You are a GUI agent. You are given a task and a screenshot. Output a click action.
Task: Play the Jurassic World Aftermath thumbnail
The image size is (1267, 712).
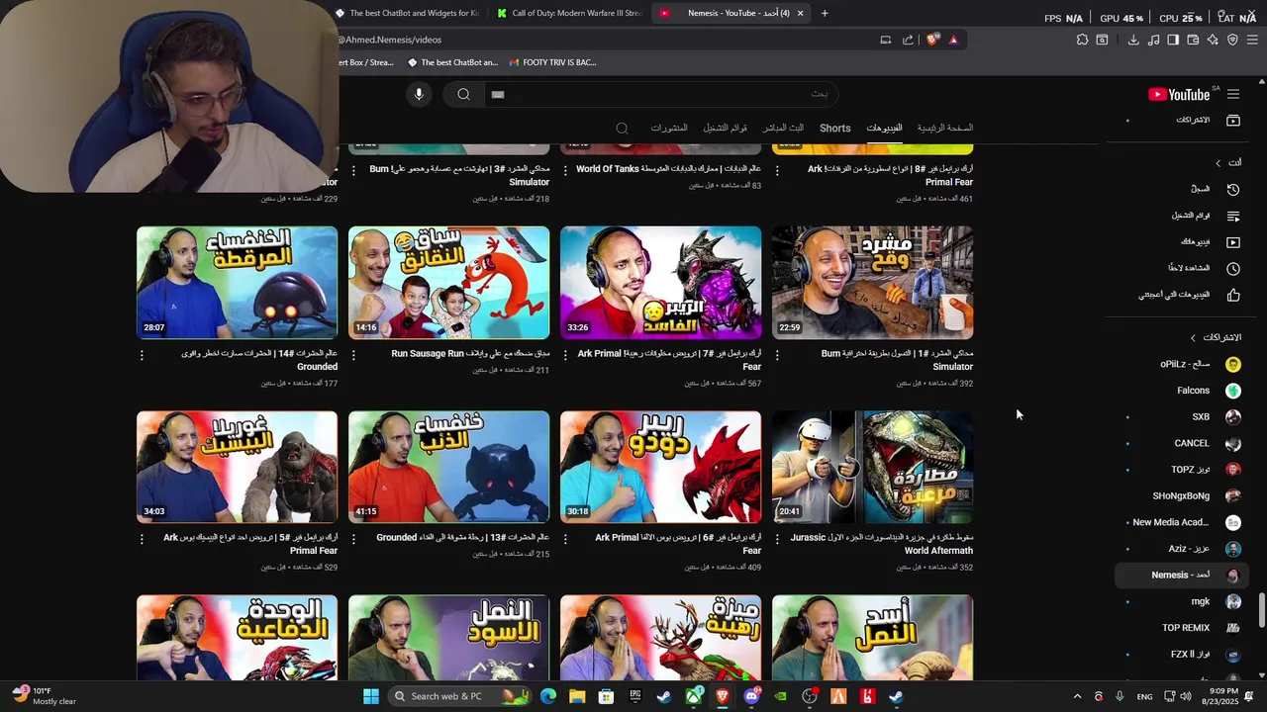[872, 467]
